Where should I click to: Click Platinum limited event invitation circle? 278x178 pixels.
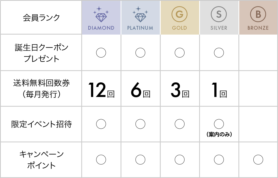tap(140, 124)
